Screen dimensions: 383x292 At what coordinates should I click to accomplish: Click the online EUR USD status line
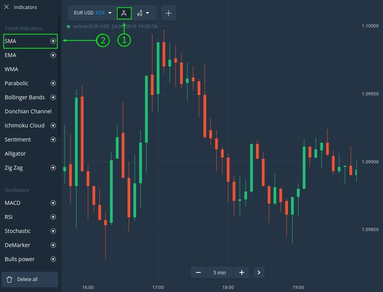pos(112,26)
